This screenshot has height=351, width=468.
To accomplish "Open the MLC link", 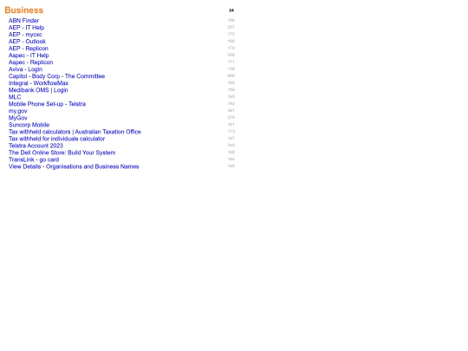I will tap(15, 97).
